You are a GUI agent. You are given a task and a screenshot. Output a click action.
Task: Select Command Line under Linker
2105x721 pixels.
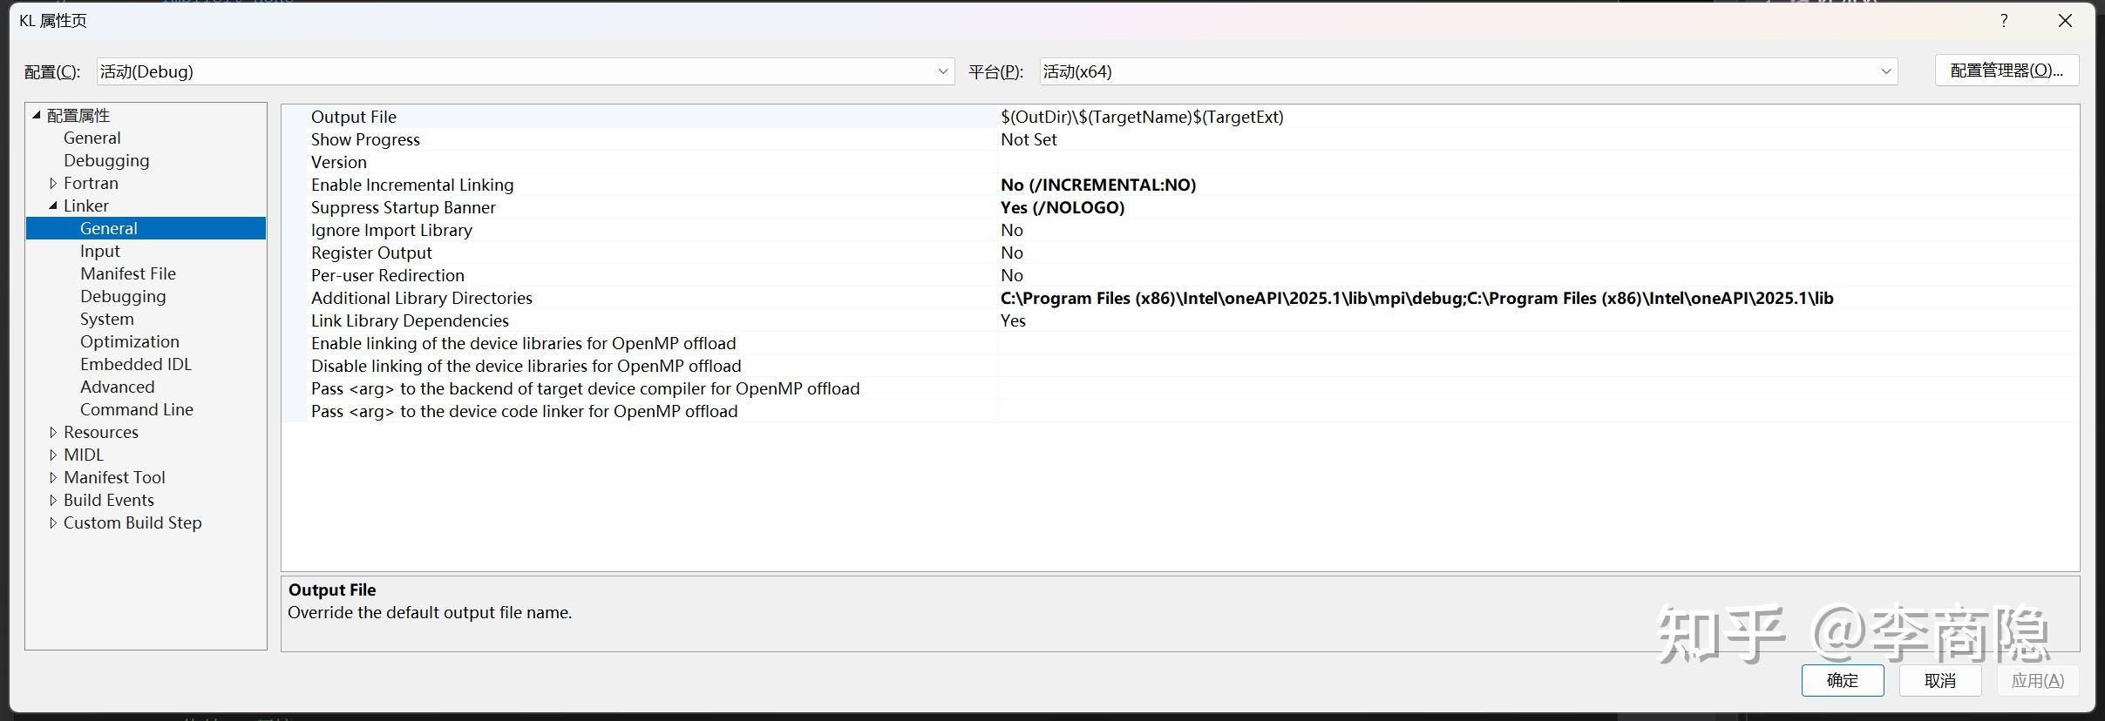pyautogui.click(x=137, y=409)
